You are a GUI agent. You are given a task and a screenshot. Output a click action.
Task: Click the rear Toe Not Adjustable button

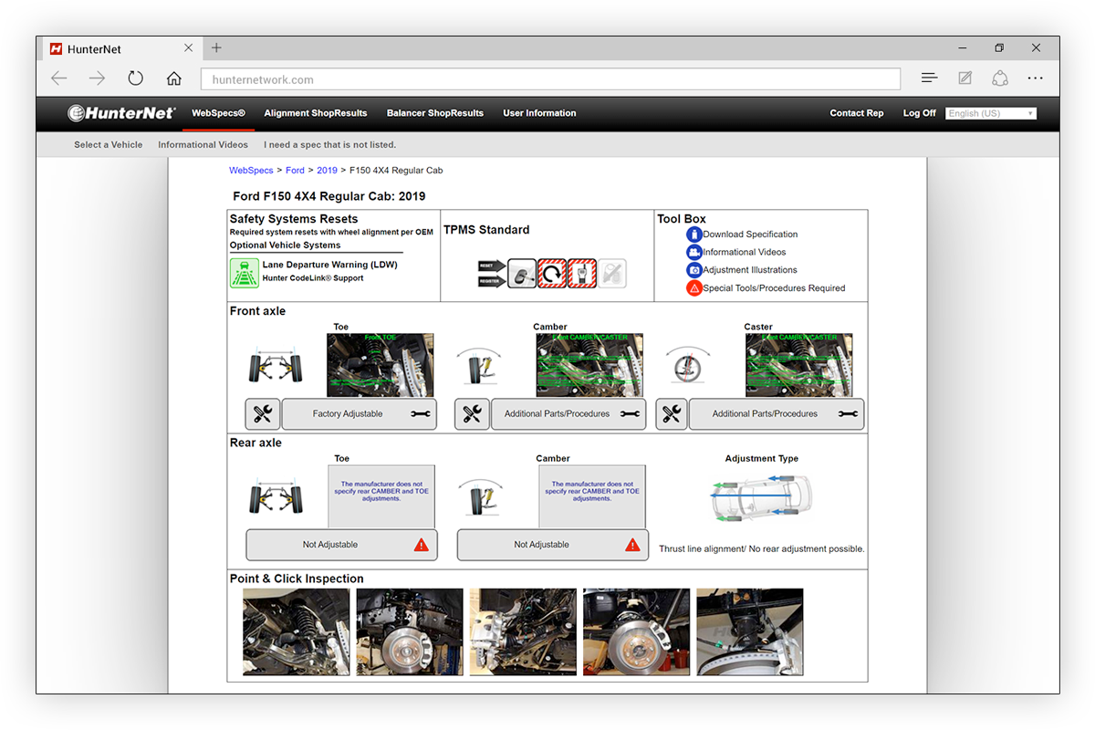[342, 545]
